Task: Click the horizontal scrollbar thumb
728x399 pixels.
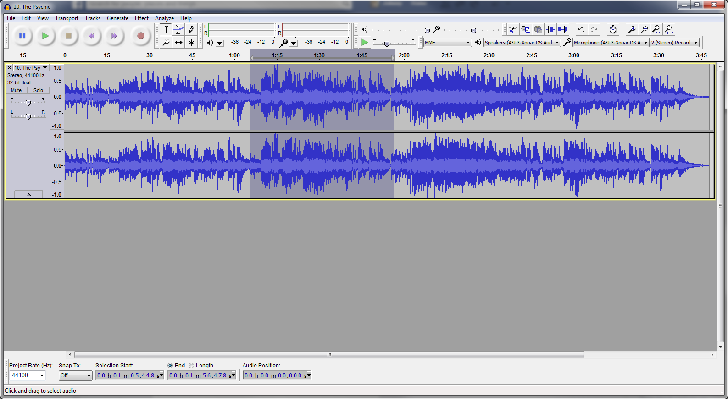Action: click(x=329, y=355)
